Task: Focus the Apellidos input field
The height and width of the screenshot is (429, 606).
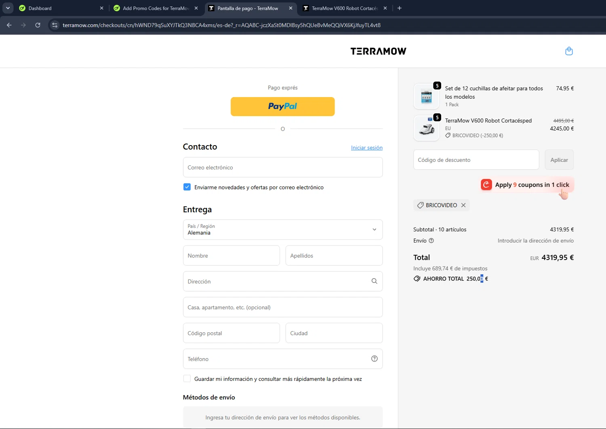Action: (x=334, y=256)
